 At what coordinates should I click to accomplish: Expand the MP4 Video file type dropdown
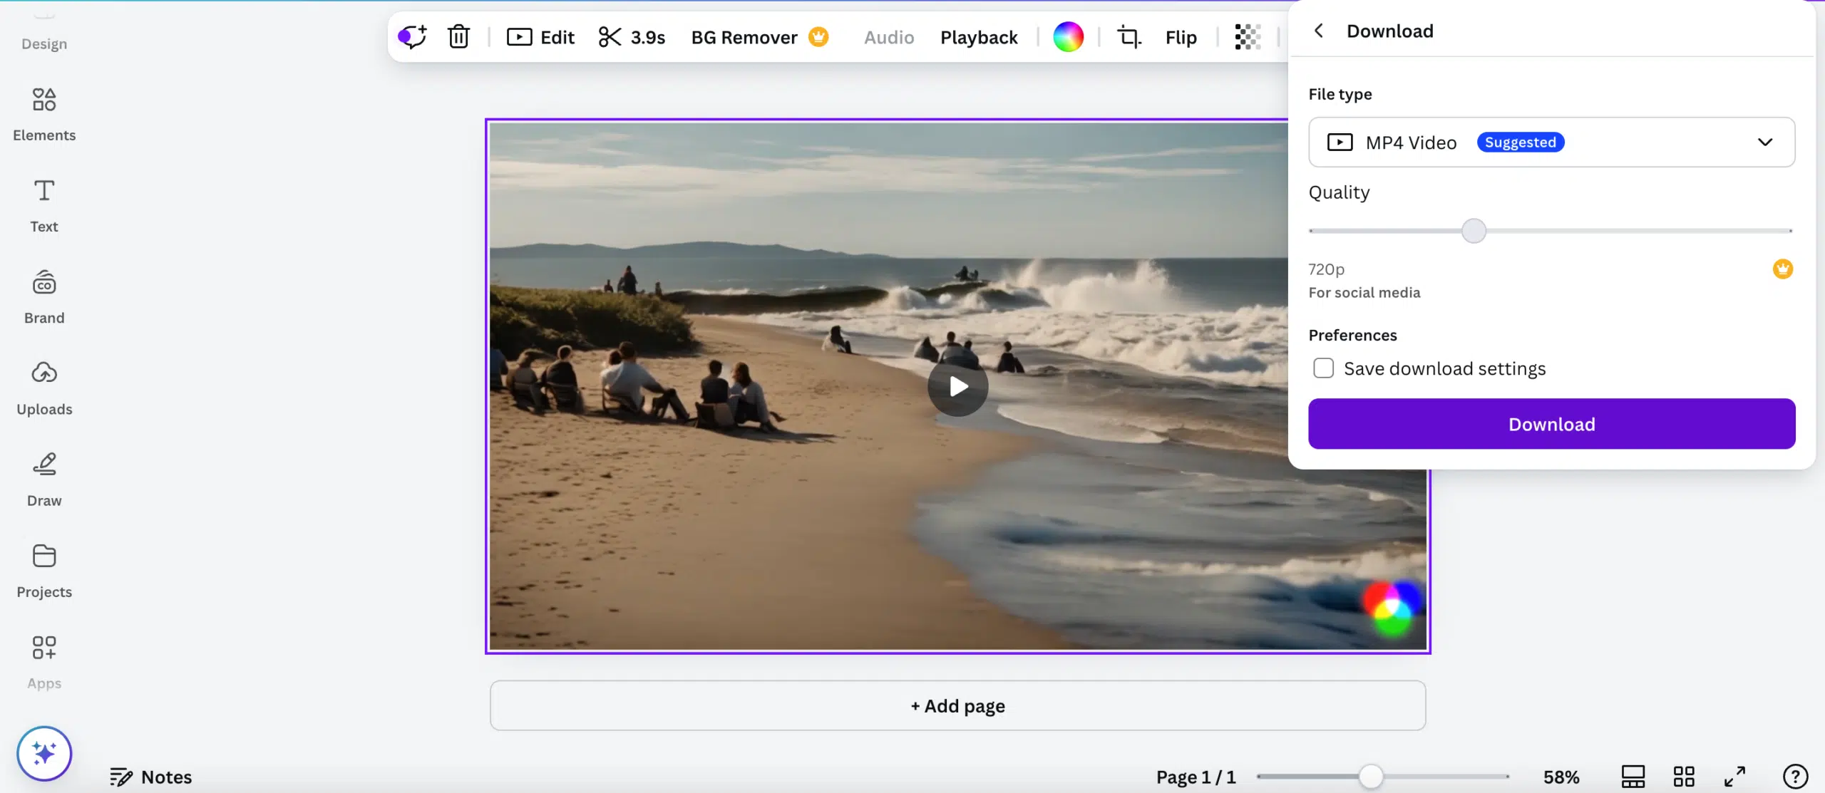pos(1551,142)
